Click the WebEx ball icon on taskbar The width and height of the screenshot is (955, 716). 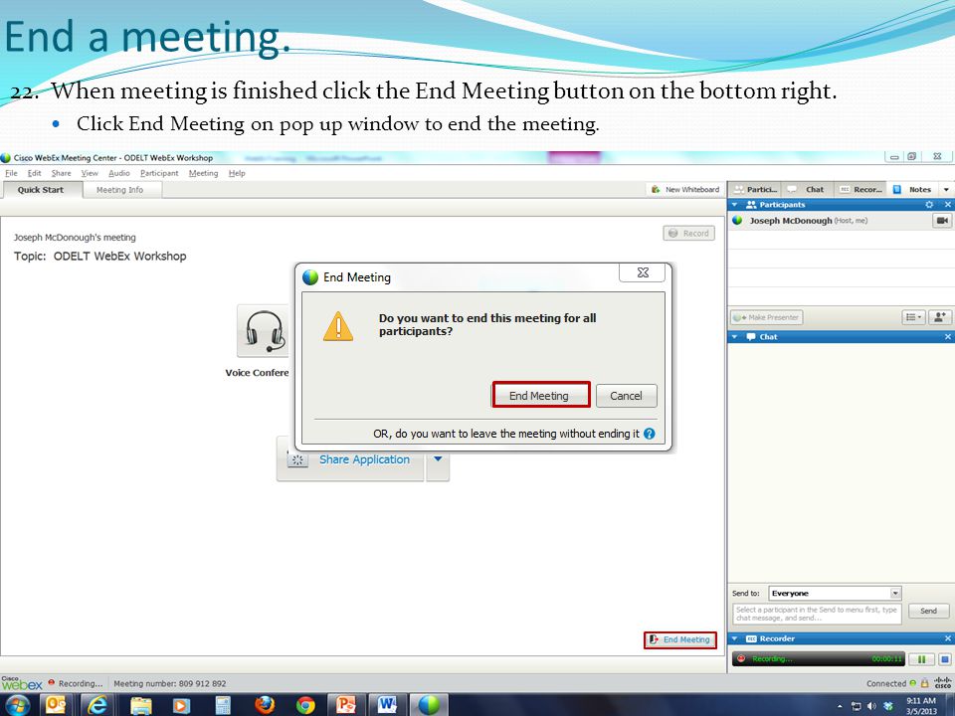point(429,705)
